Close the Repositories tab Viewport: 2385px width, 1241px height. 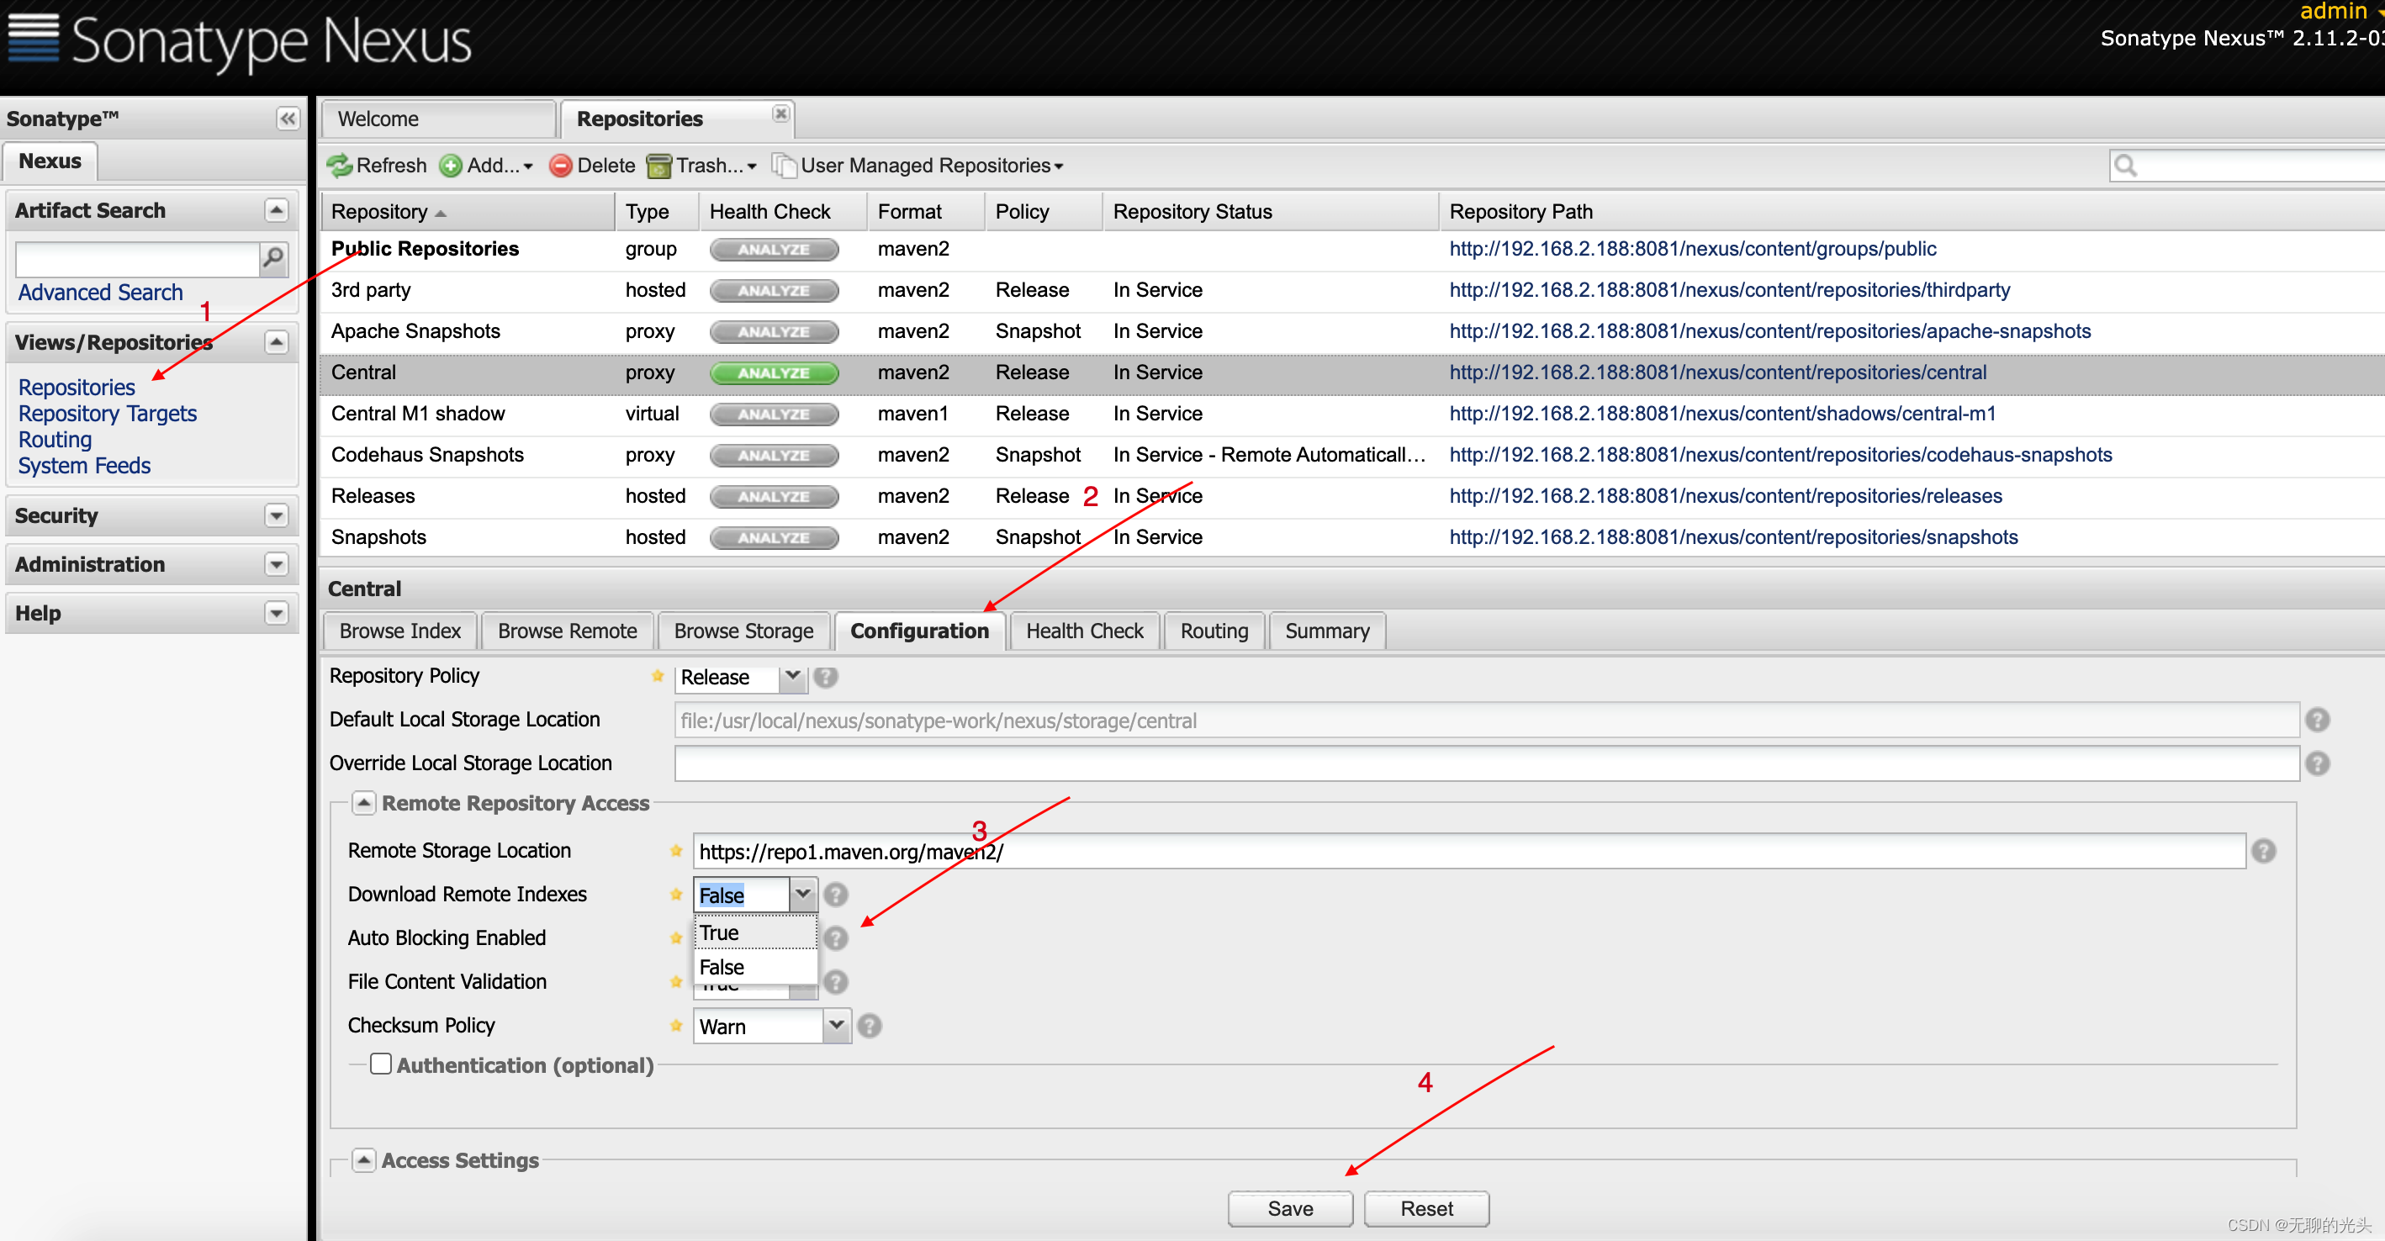point(780,113)
